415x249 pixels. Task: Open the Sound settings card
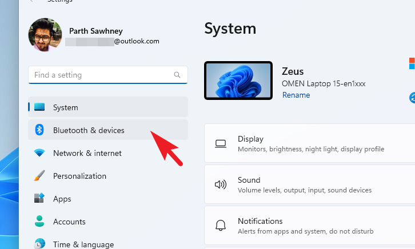[310, 184]
